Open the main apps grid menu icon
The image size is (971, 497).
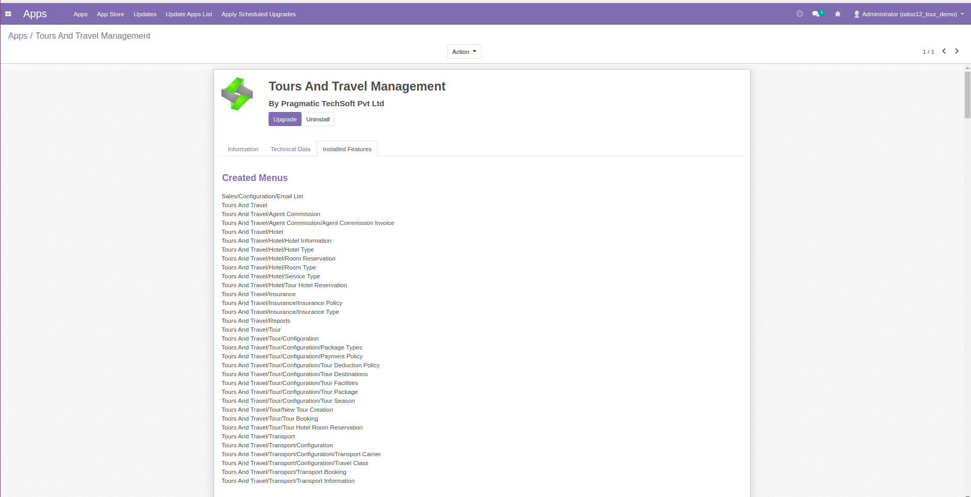[8, 14]
